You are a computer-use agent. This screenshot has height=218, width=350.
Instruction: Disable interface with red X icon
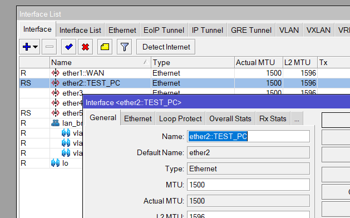(x=85, y=47)
